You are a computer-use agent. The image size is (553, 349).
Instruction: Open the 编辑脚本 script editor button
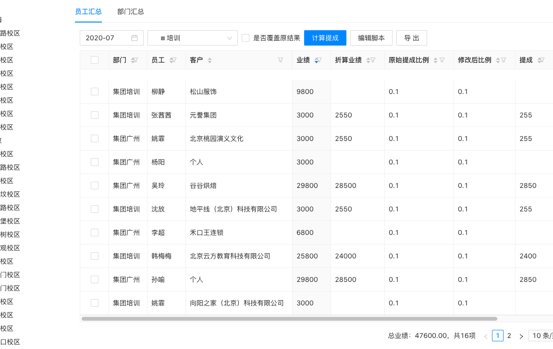(x=371, y=38)
